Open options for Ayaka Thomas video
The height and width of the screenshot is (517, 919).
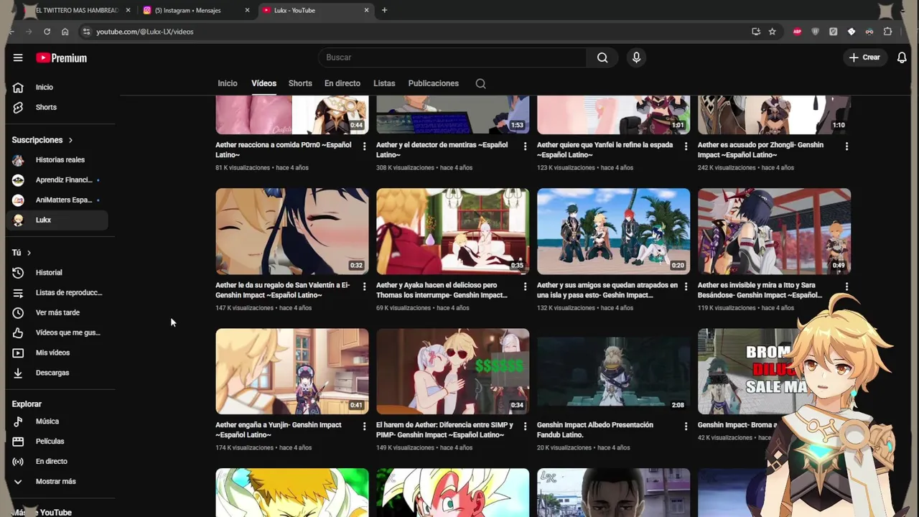pyautogui.click(x=525, y=287)
